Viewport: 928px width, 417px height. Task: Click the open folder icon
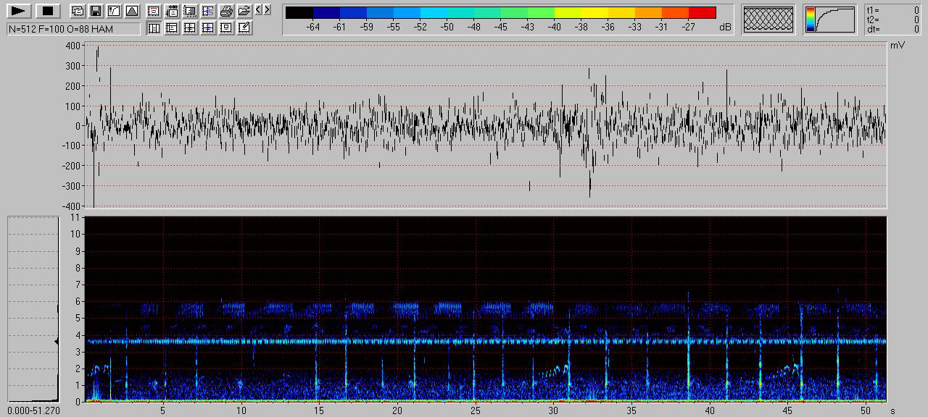[244, 11]
